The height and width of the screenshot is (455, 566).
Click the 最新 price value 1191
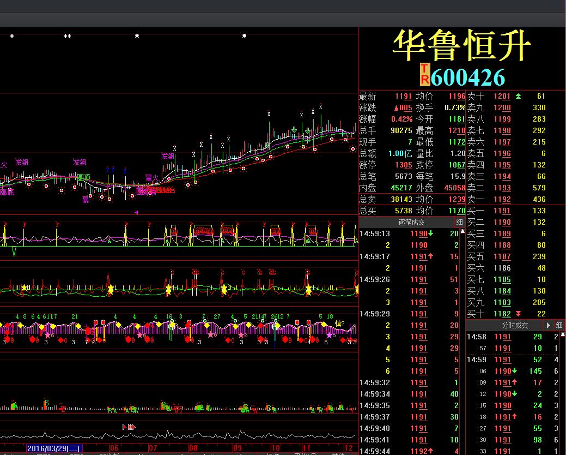coord(403,96)
